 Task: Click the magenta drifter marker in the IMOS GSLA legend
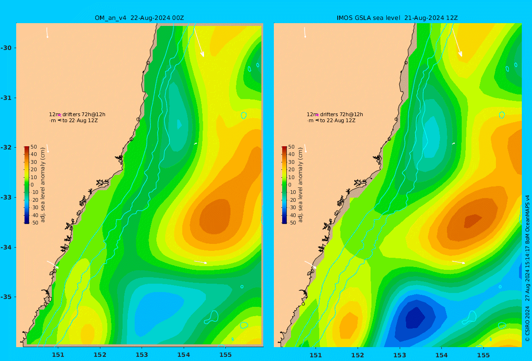click(317, 115)
